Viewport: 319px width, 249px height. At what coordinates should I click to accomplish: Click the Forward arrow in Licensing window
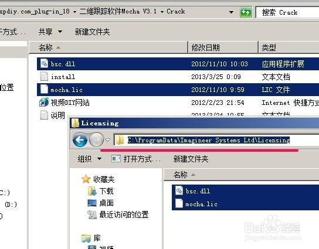[x=96, y=139]
